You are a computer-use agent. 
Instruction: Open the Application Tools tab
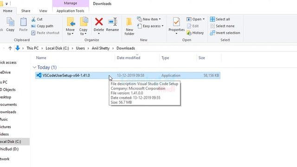70,11
